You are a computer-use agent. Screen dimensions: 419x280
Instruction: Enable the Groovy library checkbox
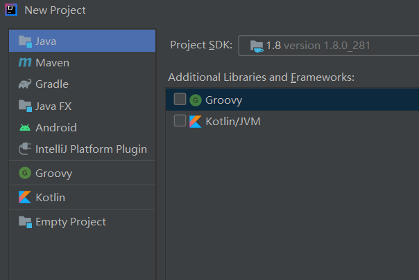[x=180, y=100]
